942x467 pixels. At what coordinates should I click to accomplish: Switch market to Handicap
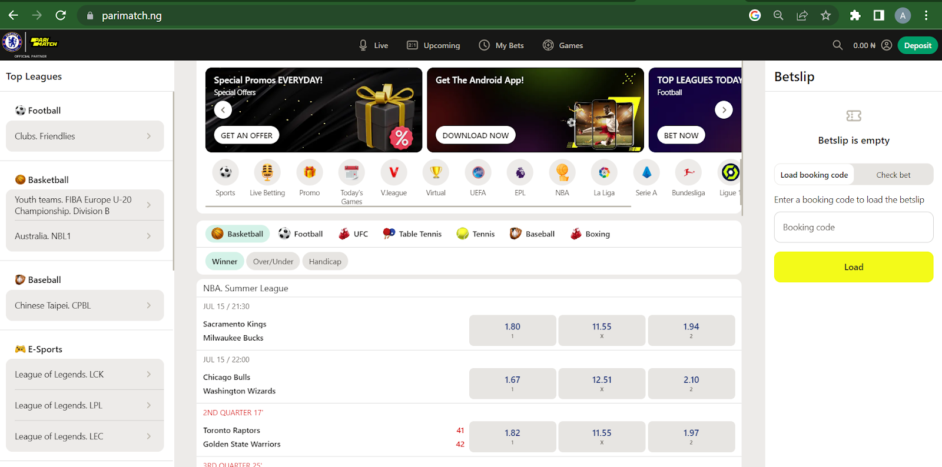pyautogui.click(x=325, y=261)
